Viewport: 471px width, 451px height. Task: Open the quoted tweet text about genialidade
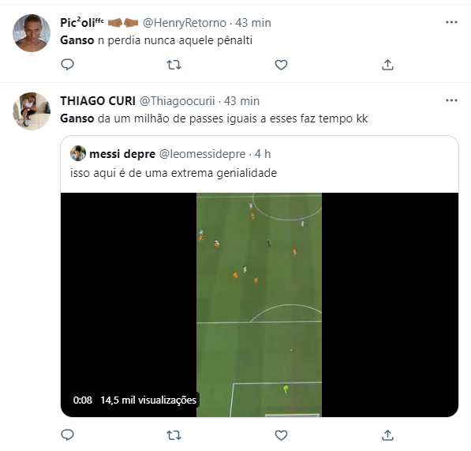(x=174, y=173)
